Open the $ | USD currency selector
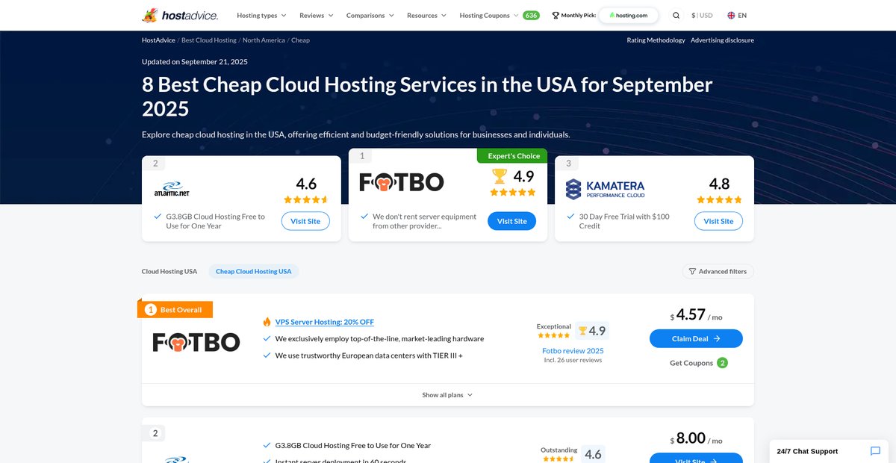 (x=702, y=15)
